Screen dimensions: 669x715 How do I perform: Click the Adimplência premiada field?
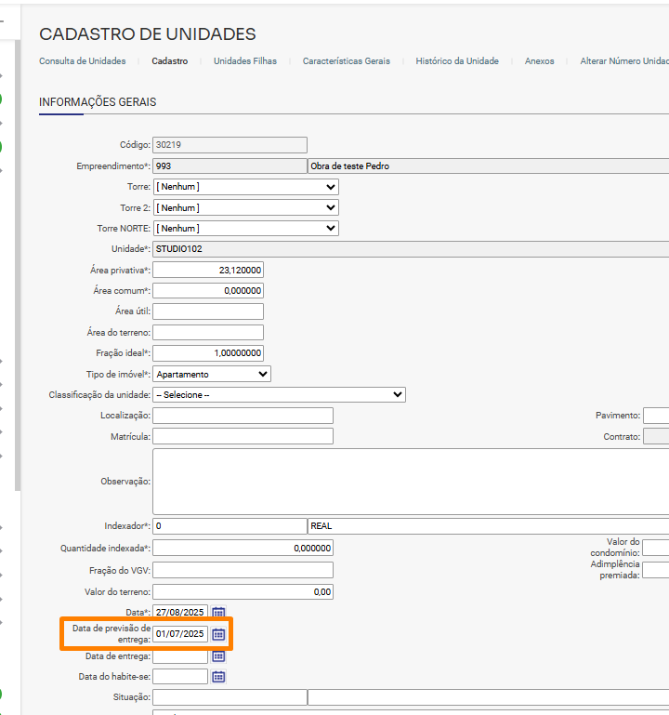coord(656,570)
